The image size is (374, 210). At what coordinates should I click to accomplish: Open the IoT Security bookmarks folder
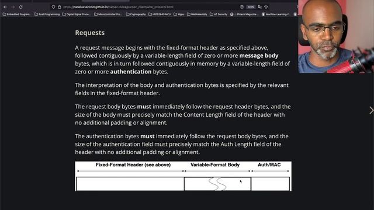(219, 14)
